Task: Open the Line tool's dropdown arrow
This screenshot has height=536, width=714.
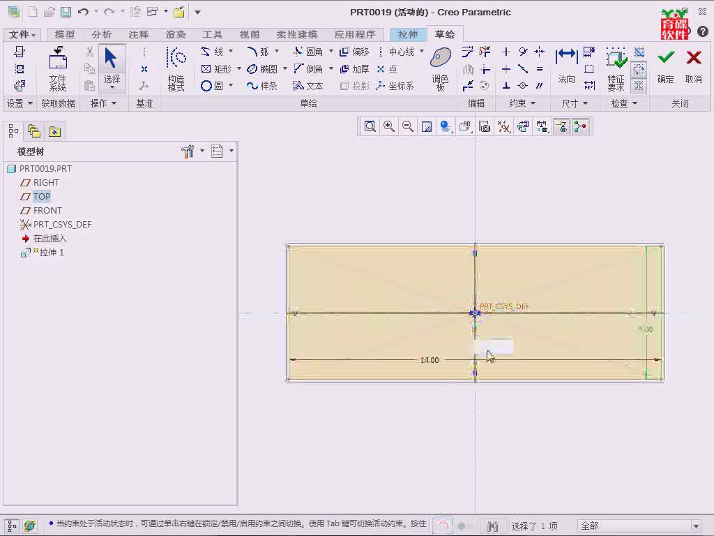Action: (231, 51)
